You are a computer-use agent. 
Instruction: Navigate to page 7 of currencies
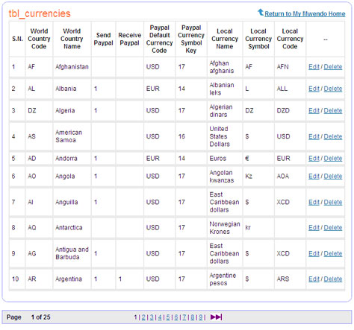point(184,317)
